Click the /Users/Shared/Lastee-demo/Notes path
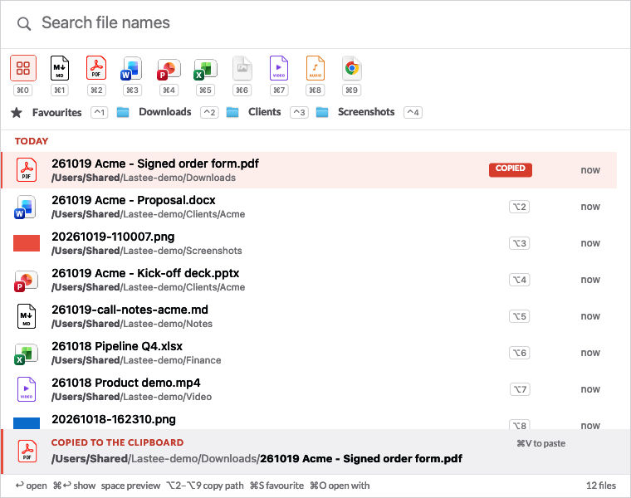The height and width of the screenshot is (498, 631). point(132,324)
